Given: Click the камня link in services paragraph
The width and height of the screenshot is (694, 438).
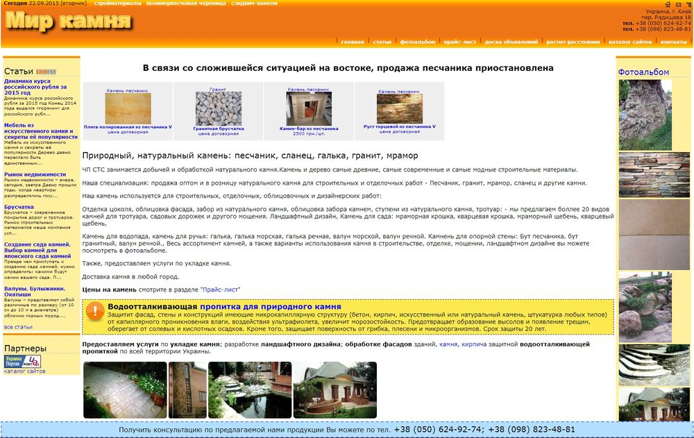Looking at the screenshot, I should (448, 344).
